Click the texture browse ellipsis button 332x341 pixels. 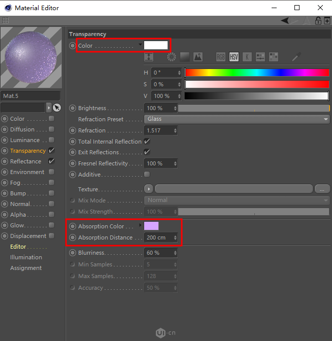click(322, 189)
